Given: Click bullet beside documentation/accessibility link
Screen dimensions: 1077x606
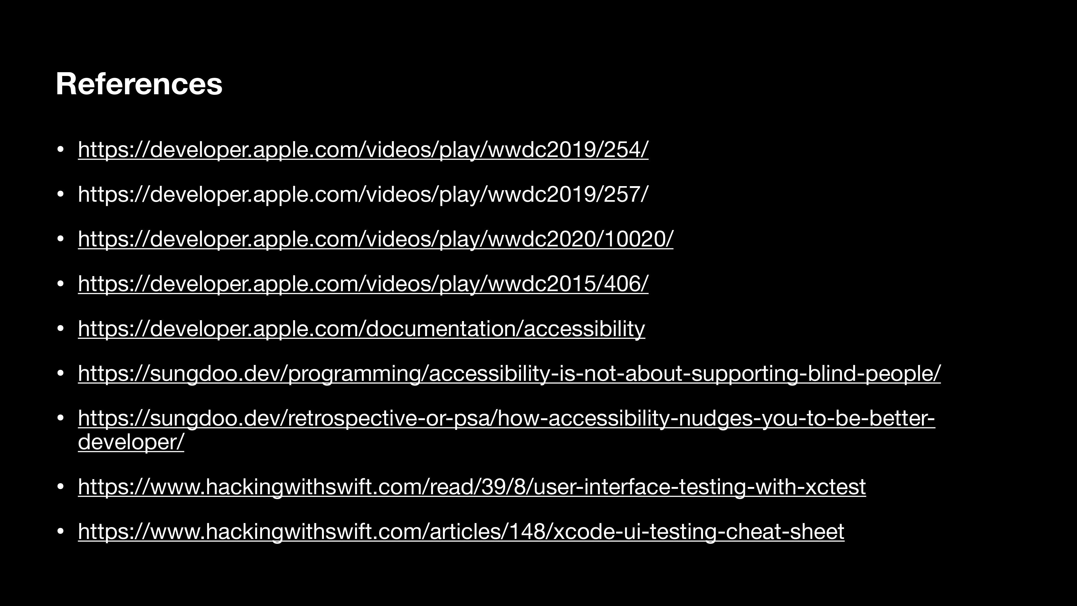Looking at the screenshot, I should (60, 329).
